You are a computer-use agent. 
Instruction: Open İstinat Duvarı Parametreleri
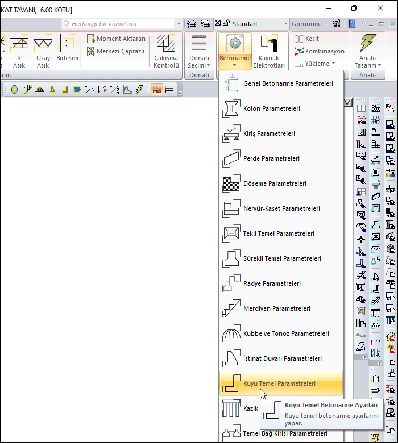point(281,358)
